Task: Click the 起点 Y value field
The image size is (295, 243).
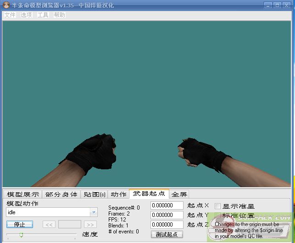Action: click(167, 215)
